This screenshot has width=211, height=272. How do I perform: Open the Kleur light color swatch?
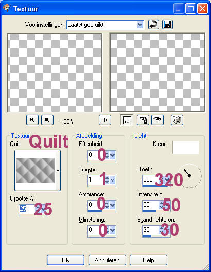(x=185, y=148)
